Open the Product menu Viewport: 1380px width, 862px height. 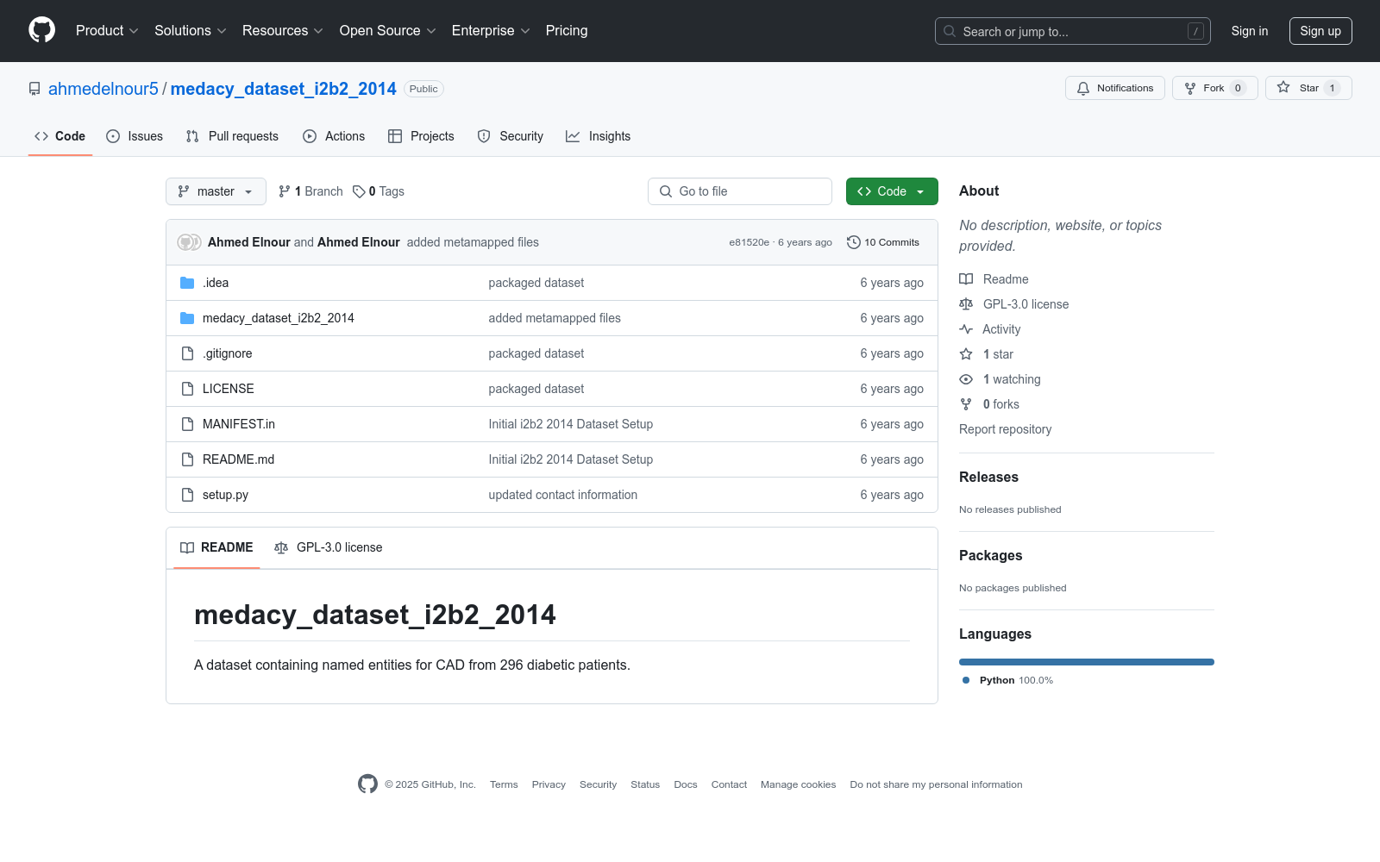(x=107, y=31)
